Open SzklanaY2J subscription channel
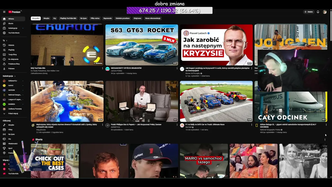This screenshot has height=187, width=332. 13,81
